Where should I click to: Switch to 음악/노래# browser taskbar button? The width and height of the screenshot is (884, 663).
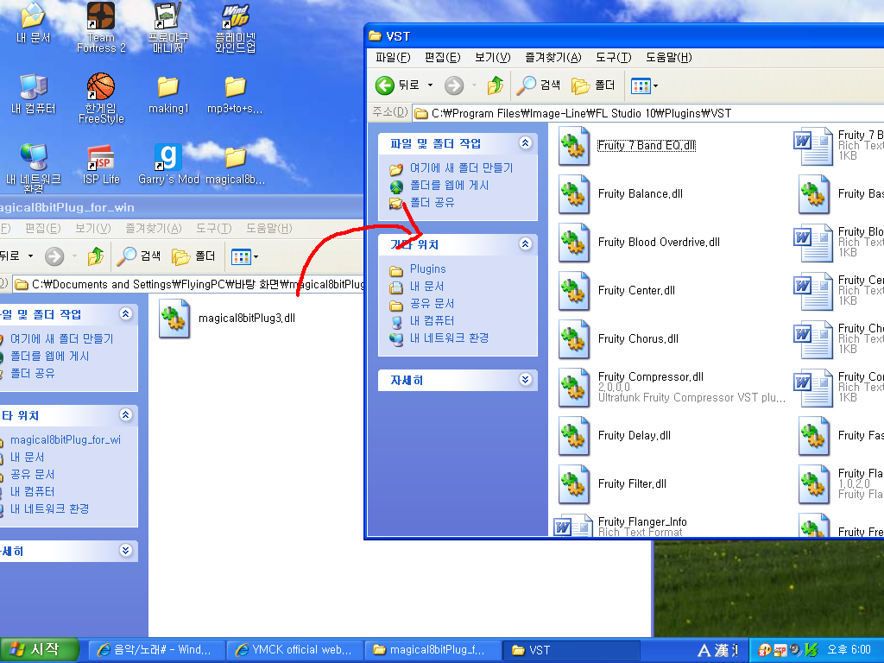[157, 650]
